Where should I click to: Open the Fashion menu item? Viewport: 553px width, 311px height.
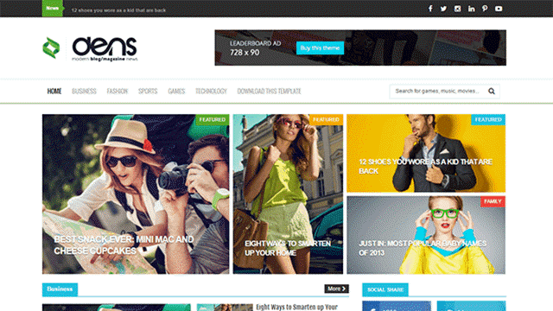tap(118, 92)
